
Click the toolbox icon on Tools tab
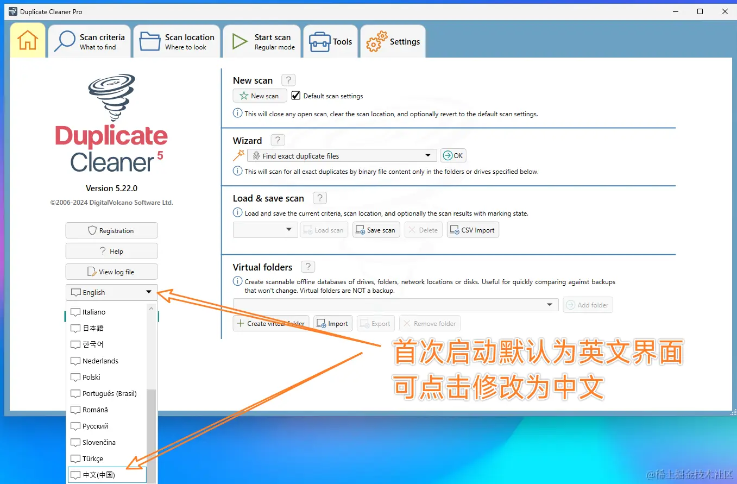click(319, 42)
